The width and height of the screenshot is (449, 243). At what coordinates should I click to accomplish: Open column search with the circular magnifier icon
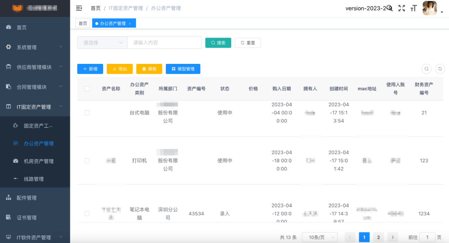tap(427, 69)
